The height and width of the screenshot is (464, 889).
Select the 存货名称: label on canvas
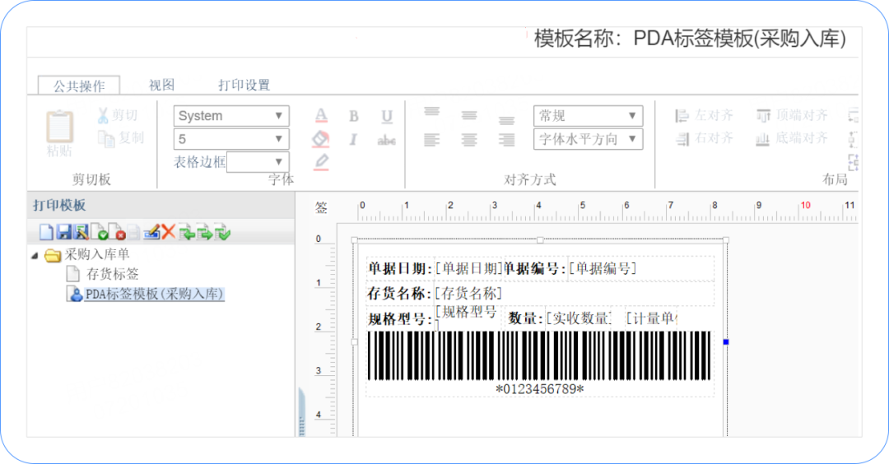point(400,294)
